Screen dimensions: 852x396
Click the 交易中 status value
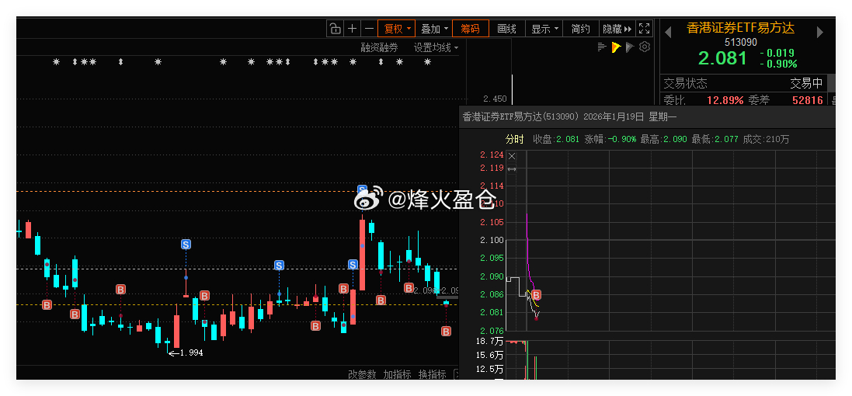coord(806,84)
